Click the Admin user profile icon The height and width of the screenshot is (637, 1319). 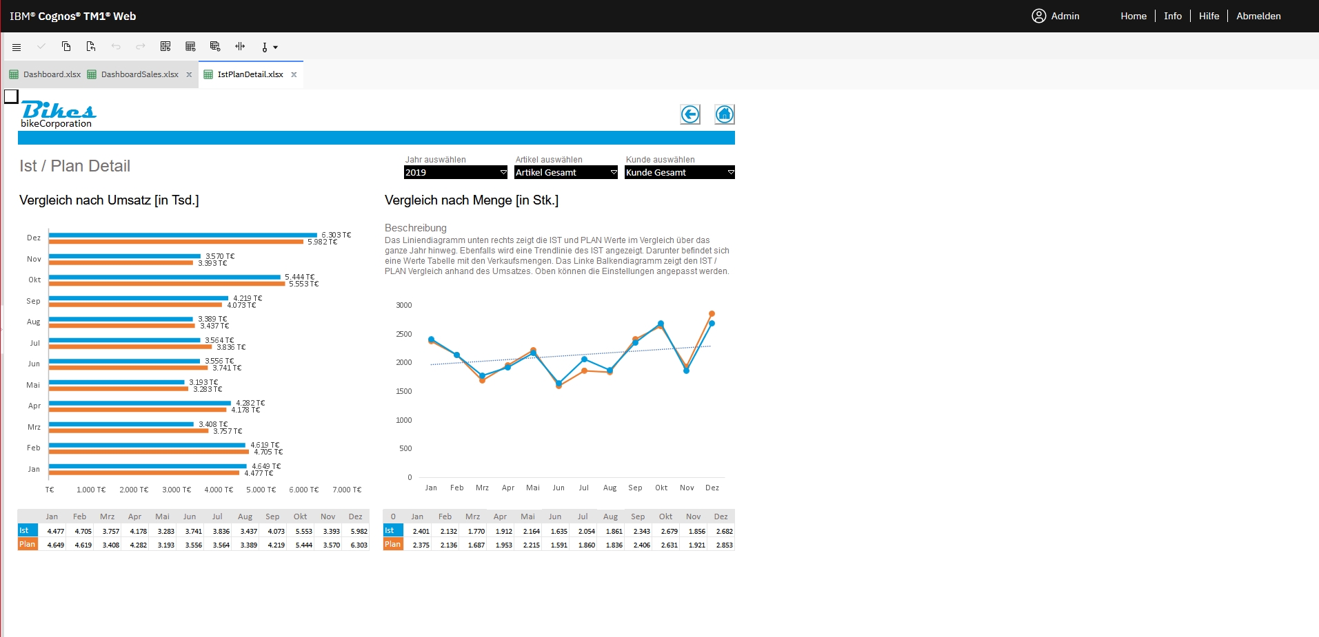click(1038, 16)
